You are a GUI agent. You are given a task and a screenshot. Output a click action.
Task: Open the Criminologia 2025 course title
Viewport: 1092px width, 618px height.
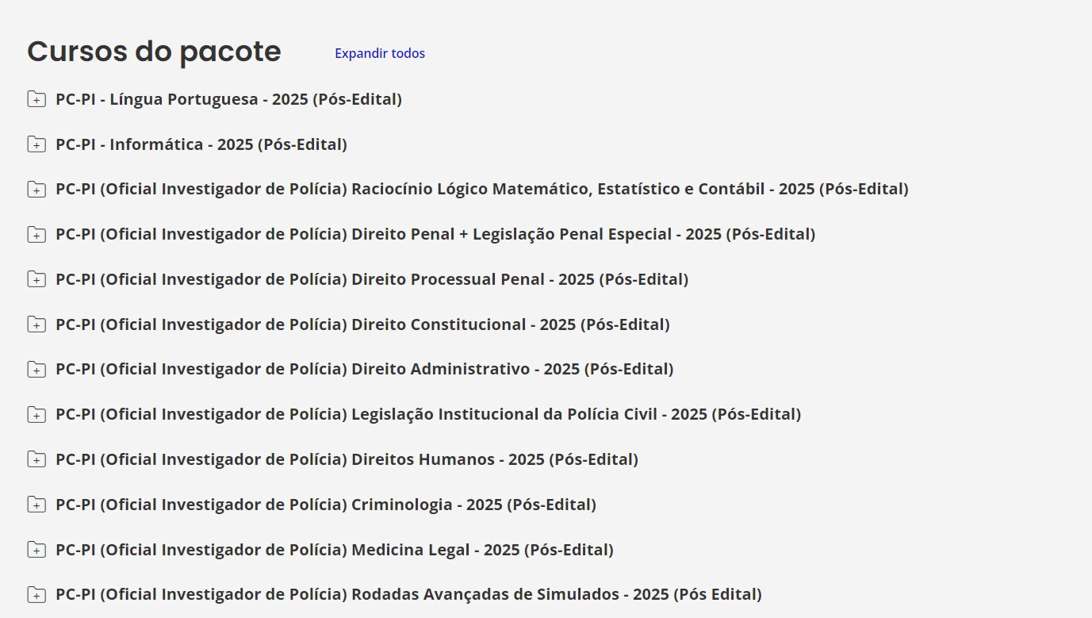pyautogui.click(x=326, y=505)
